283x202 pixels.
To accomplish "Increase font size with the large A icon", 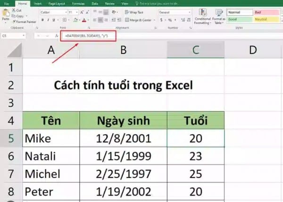I will pos(82,12).
